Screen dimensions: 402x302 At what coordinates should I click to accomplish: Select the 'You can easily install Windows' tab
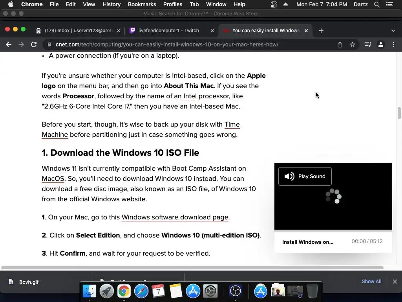(265, 31)
